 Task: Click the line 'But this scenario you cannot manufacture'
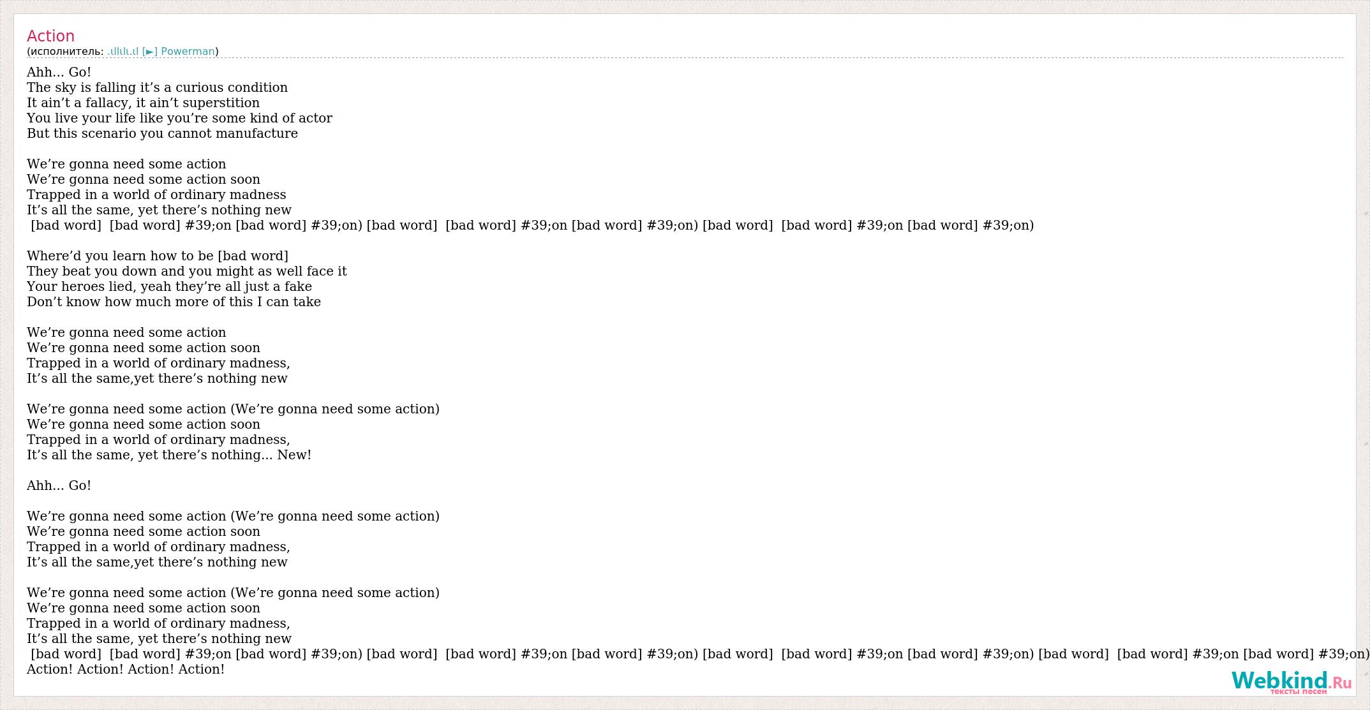point(162,133)
